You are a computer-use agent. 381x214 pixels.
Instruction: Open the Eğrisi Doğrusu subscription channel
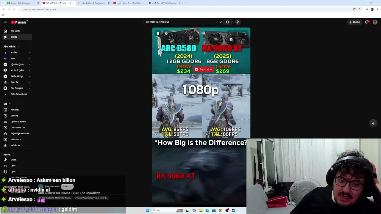pos(17,64)
